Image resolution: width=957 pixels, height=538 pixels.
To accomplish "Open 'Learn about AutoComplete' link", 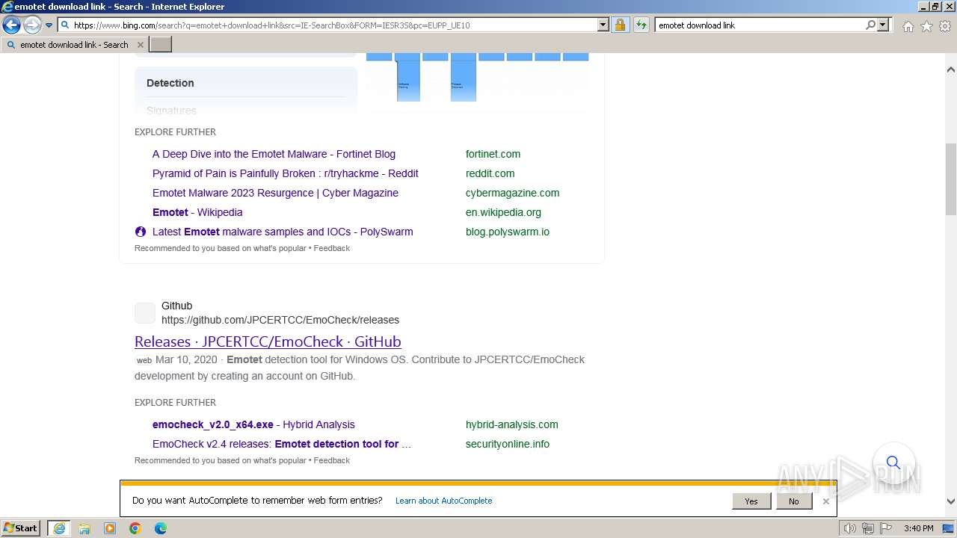I will click(x=443, y=501).
